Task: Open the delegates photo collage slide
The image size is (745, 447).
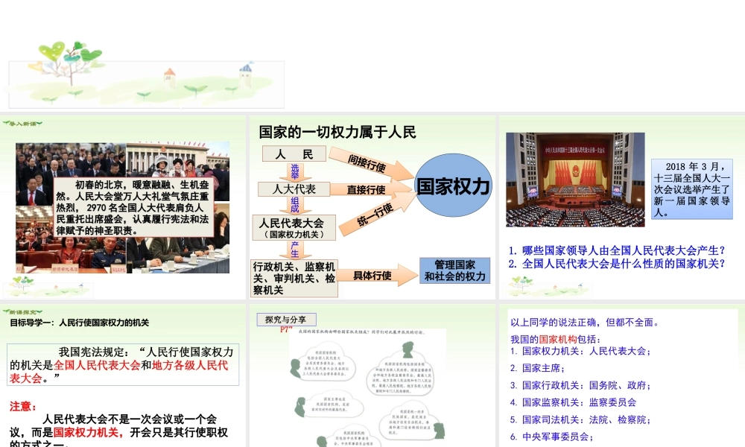Action: pyautogui.click(x=123, y=207)
